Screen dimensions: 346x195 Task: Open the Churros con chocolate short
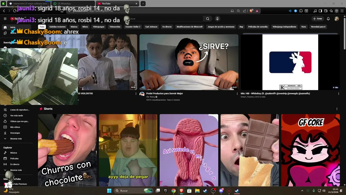67,150
